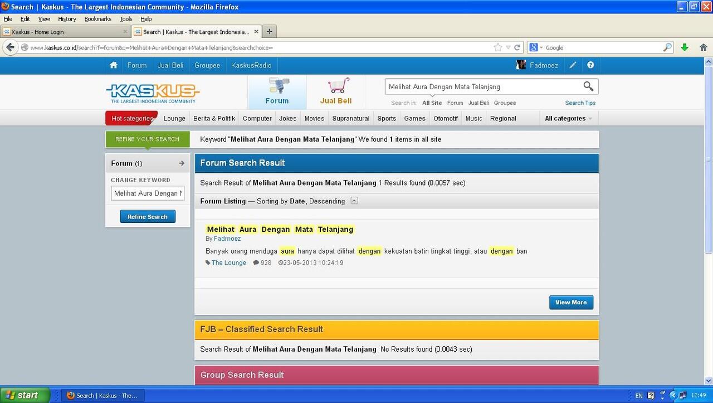The width and height of the screenshot is (713, 403).
Task: Click KaskusRadio in top blue bar
Action: click(x=251, y=65)
